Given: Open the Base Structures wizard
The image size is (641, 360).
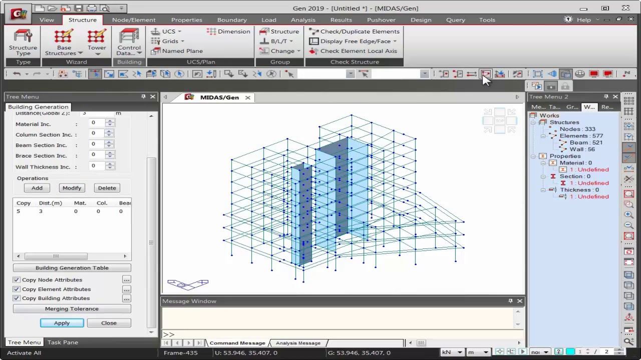Looking at the screenshot, I should pyautogui.click(x=64, y=42).
